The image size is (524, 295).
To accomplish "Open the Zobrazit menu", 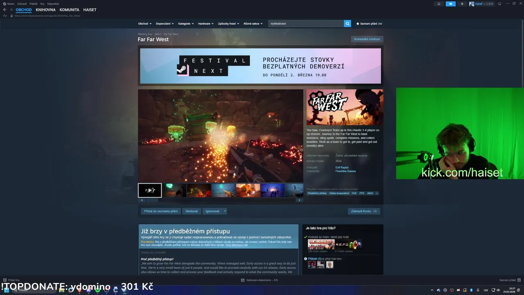I will (x=22, y=4).
